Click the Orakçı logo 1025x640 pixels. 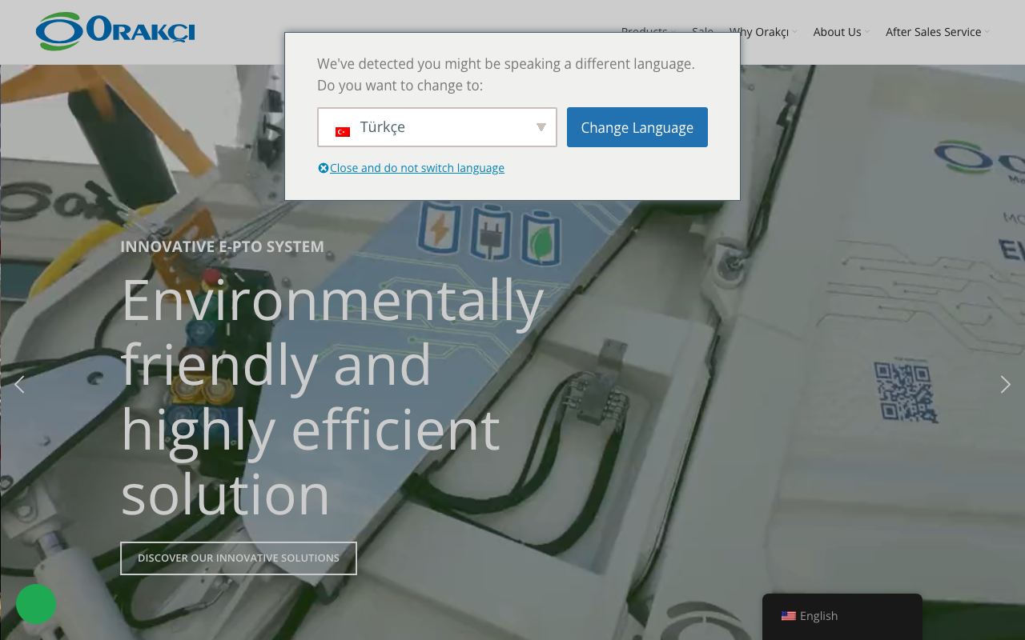tap(115, 31)
